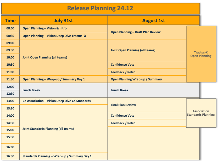The height and width of the screenshot is (162, 219).
Task: Click the 14:00 time cell
Action: [10, 116]
